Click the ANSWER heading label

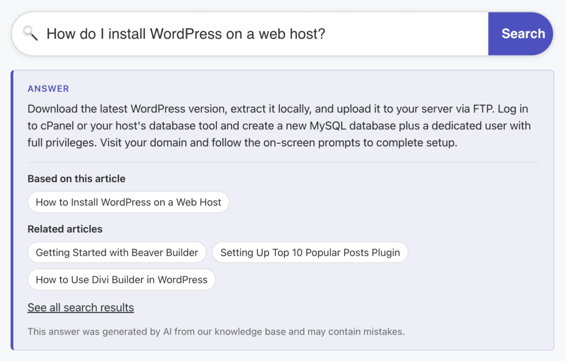pyautogui.click(x=49, y=89)
